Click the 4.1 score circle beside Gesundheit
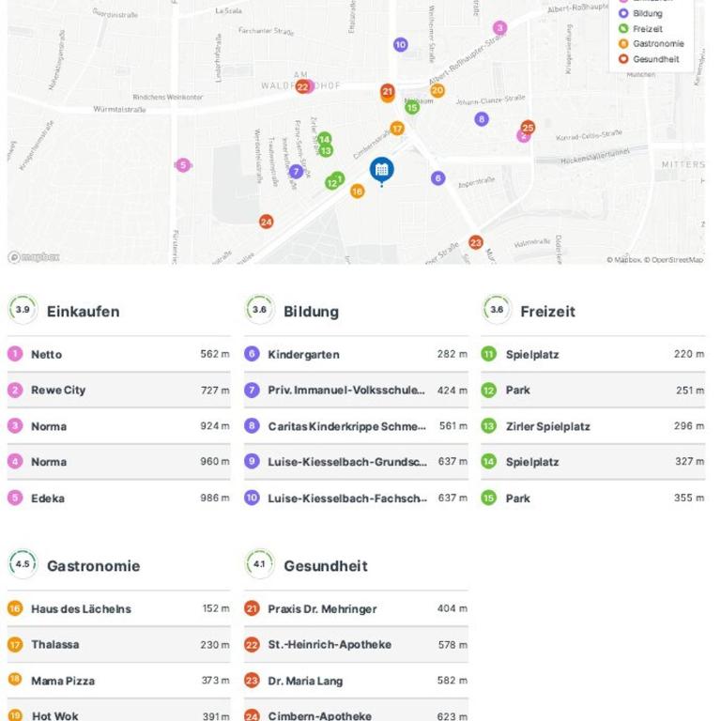Viewport: 721px width, 721px height. (259, 563)
